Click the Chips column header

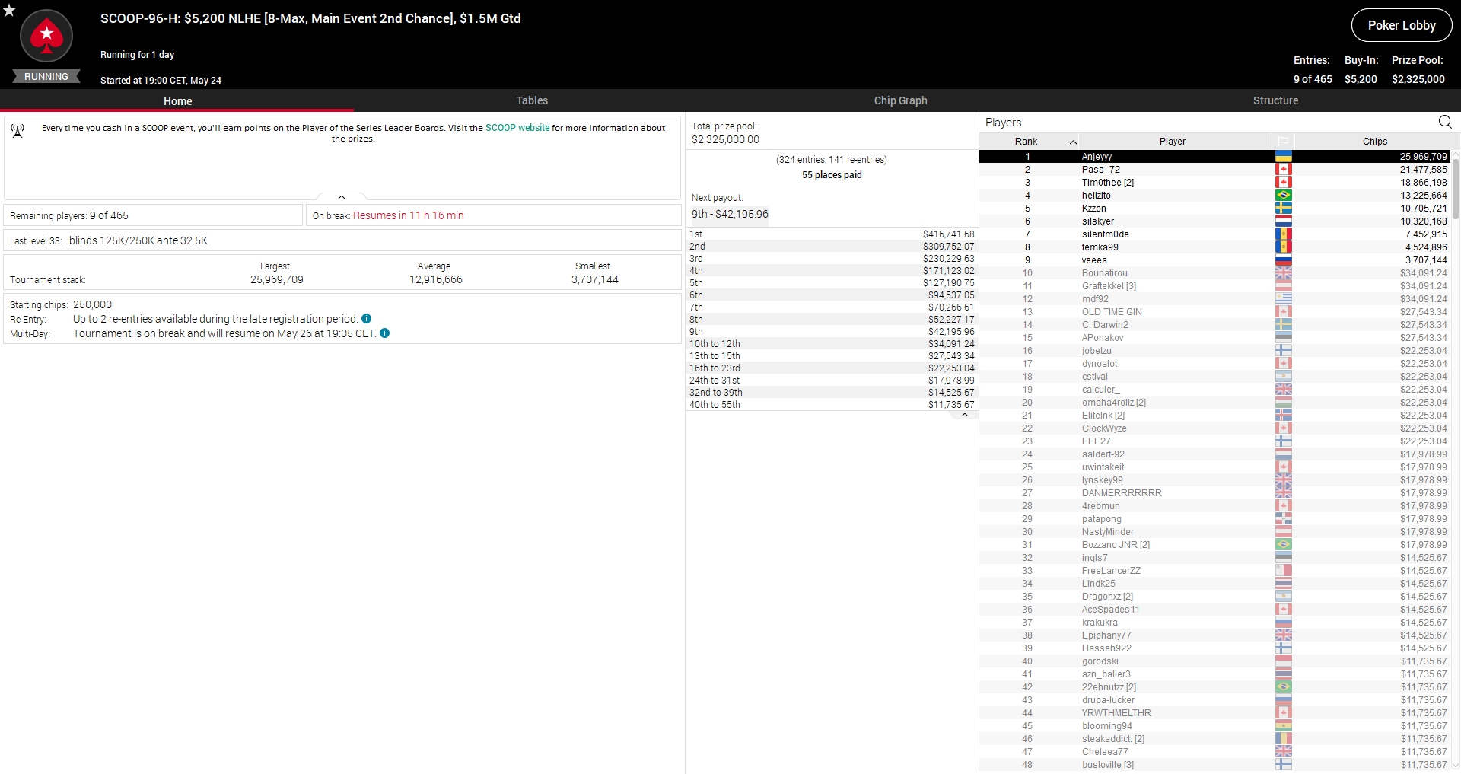click(x=1374, y=142)
